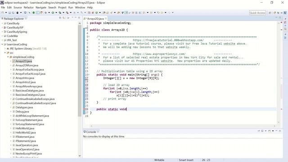Image resolution: width=288 pixels, height=162 pixels.
Task: Click the Open Type toolbar icon
Action: [x=104, y=13]
